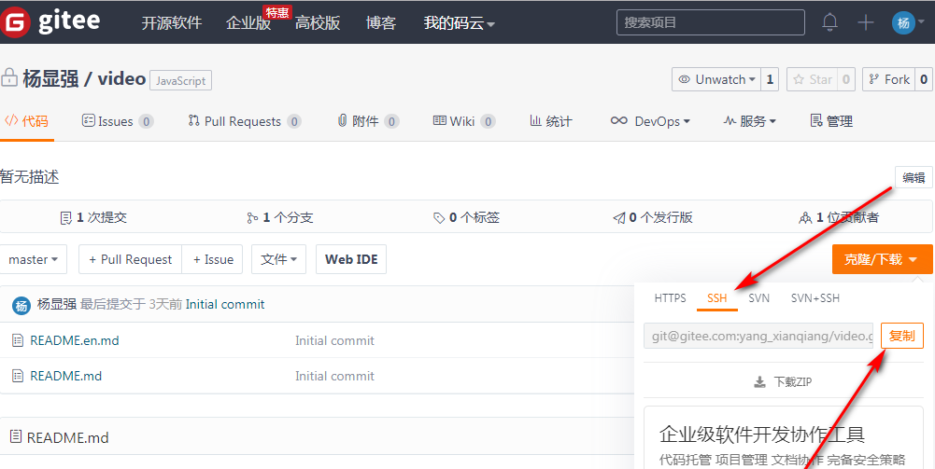Click the branch icon next to 1 个分支
The image size is (935, 469).
click(x=252, y=218)
